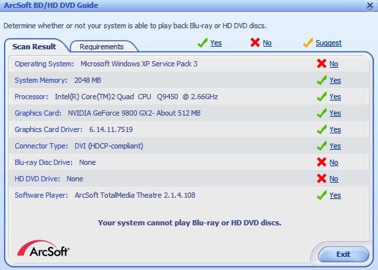Click the green check icon for Software Player
This screenshot has width=378, height=270.
click(322, 194)
